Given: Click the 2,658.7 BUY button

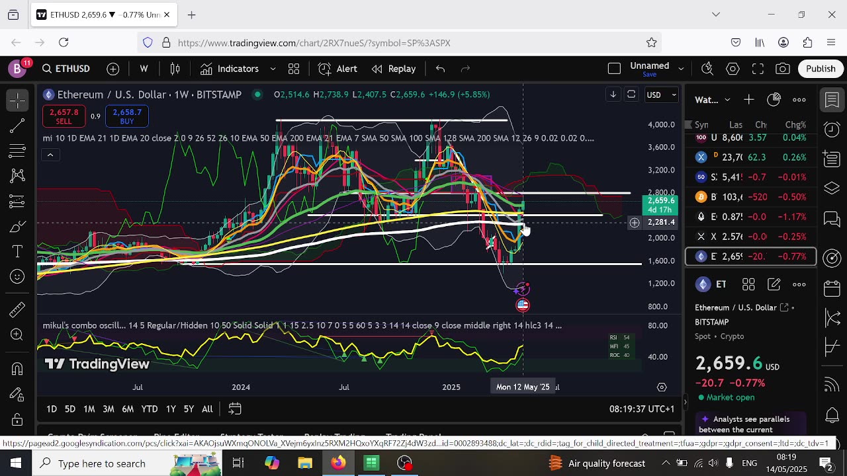Looking at the screenshot, I should (127, 117).
